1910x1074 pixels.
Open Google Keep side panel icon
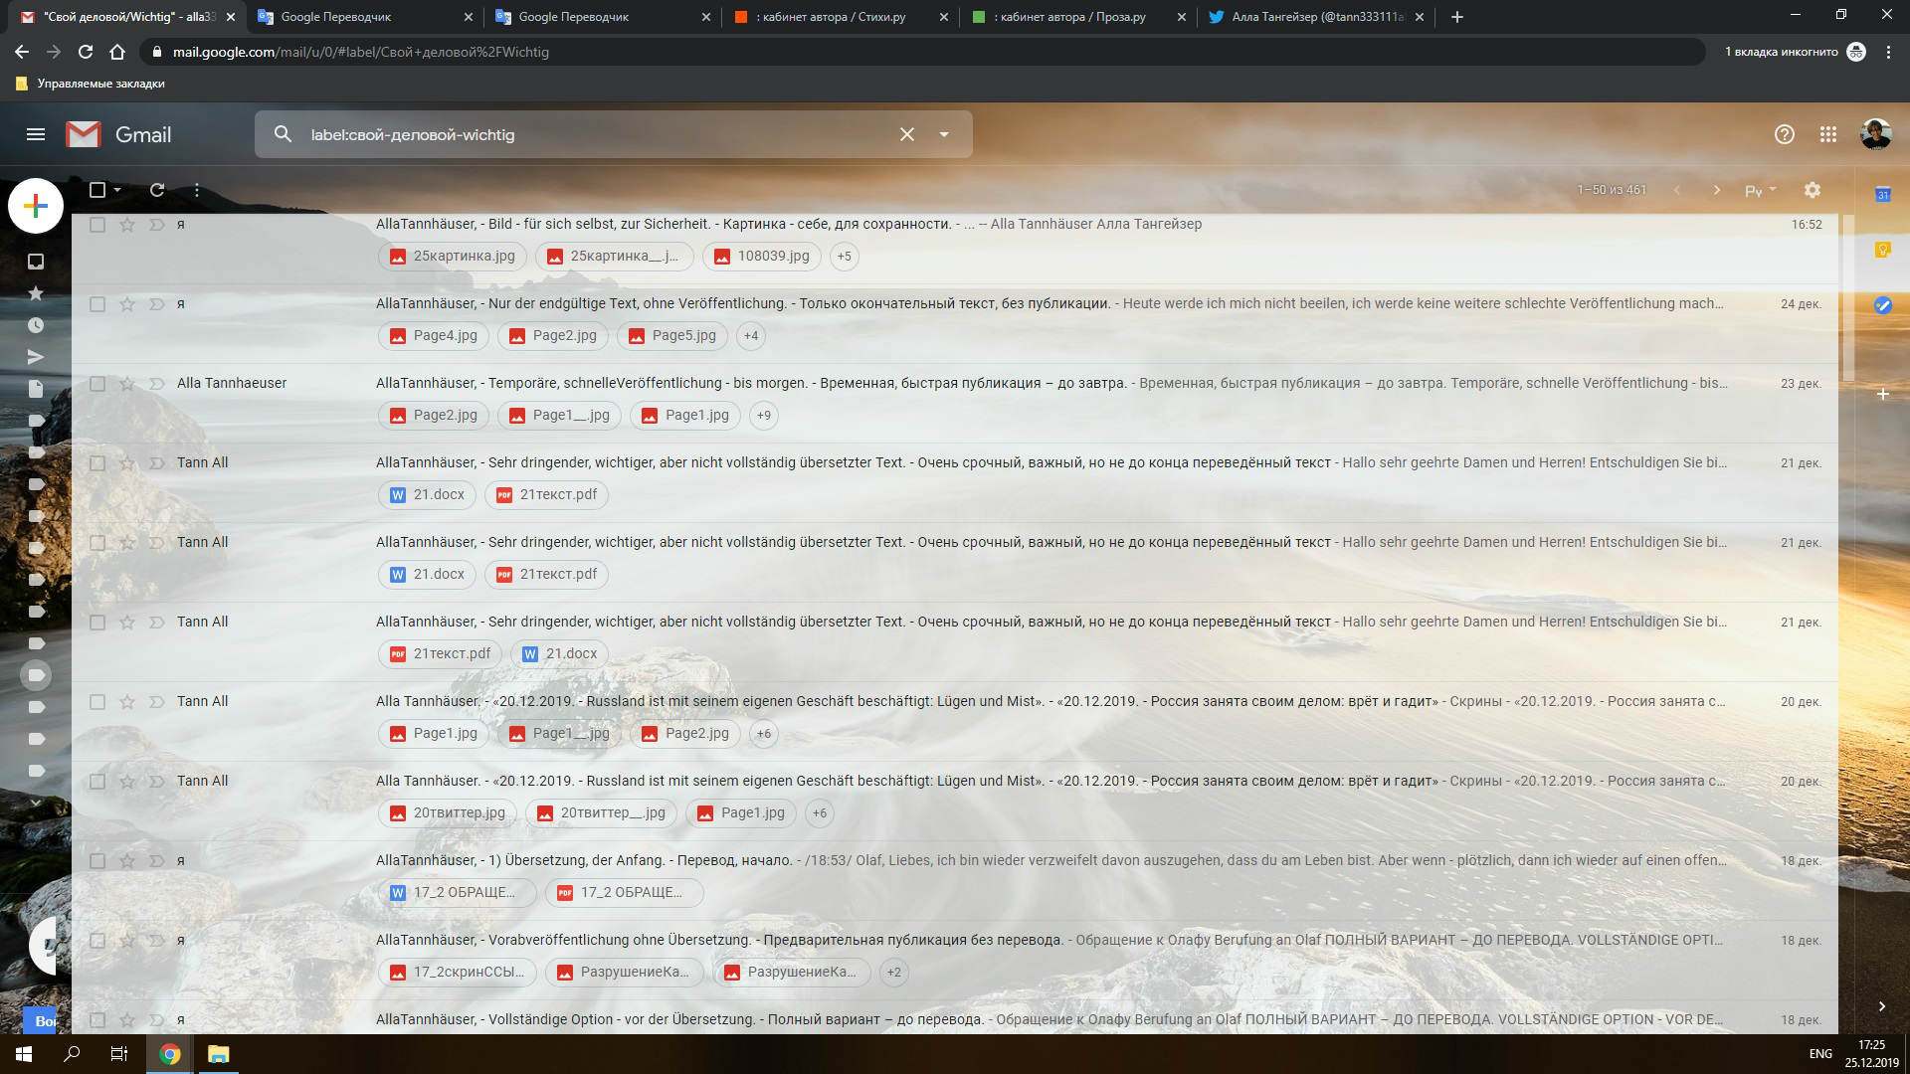coord(1883,250)
